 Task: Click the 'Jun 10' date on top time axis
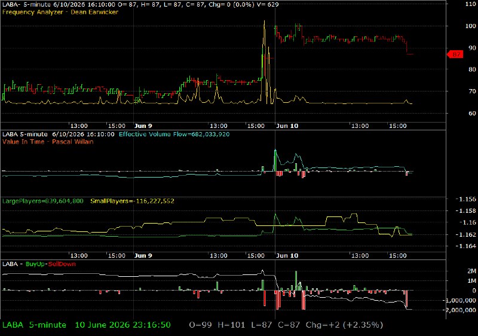point(287,126)
